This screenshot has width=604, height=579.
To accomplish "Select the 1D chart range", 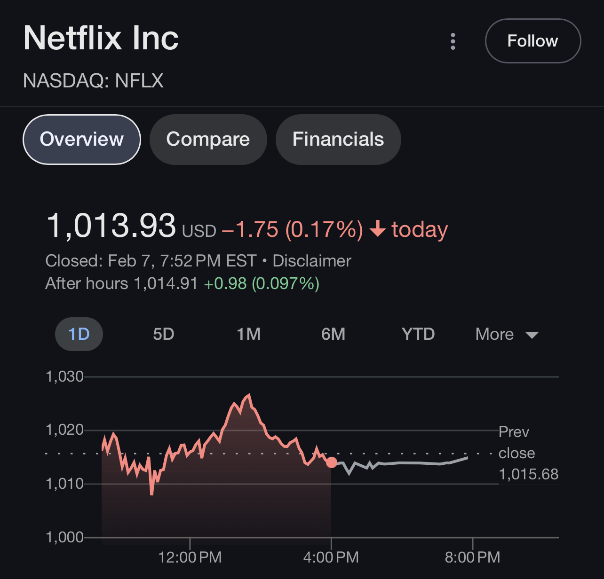I will (79, 334).
